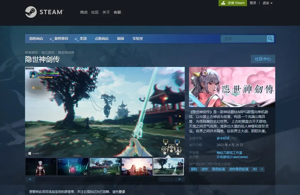
Task: Click the 动作 tag
Action: tap(205, 169)
